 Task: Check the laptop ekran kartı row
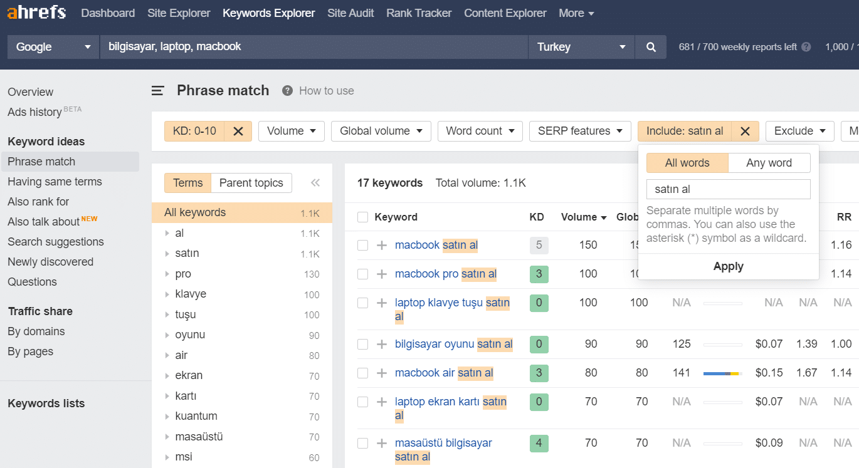[x=362, y=402]
